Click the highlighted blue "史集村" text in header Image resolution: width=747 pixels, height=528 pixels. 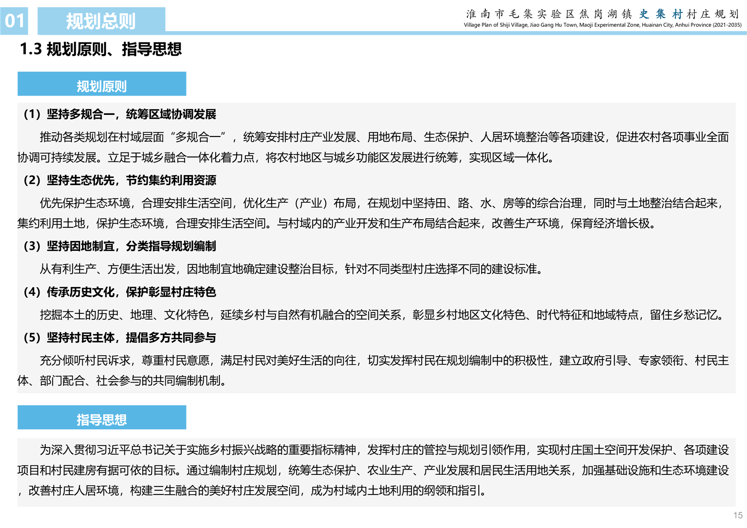(x=660, y=14)
